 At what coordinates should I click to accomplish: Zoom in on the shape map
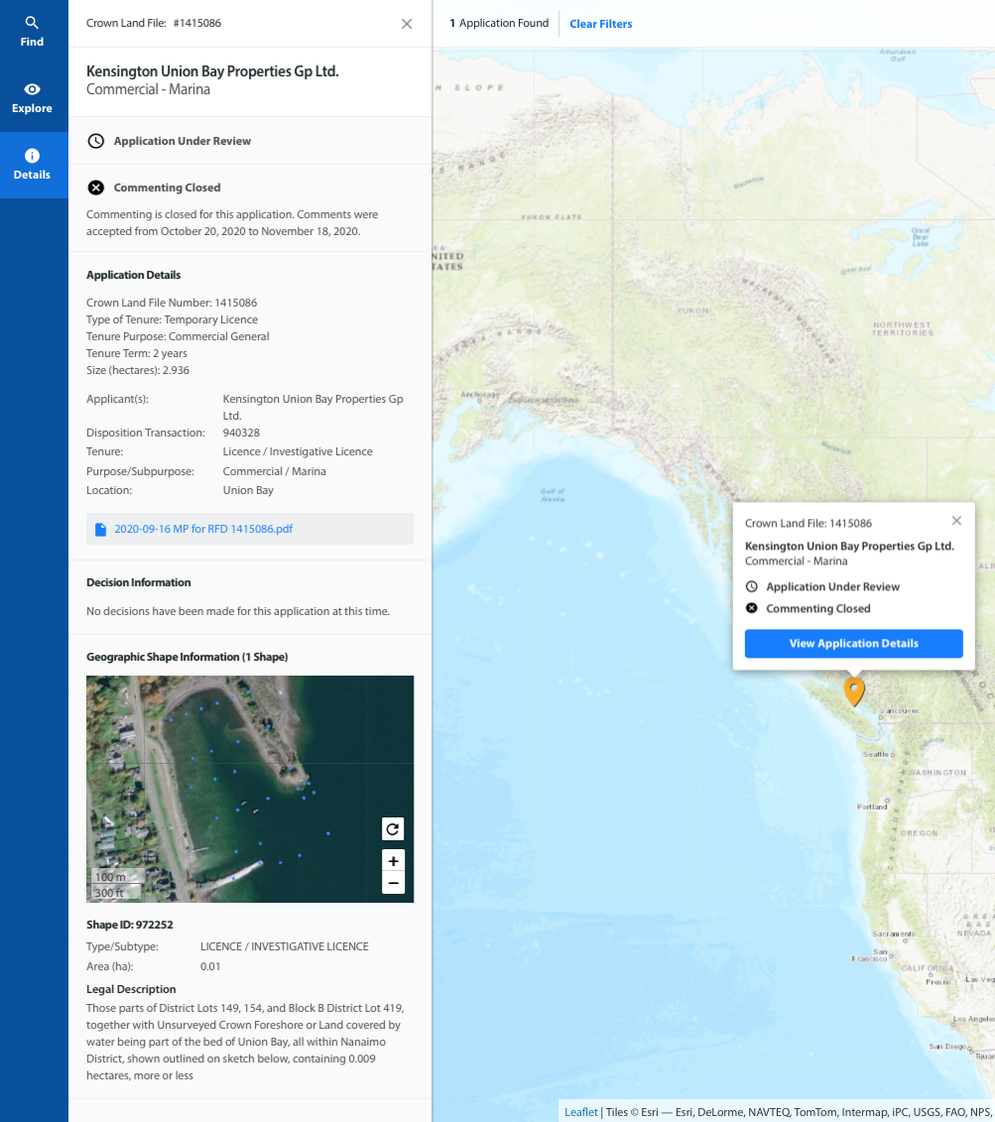click(393, 861)
